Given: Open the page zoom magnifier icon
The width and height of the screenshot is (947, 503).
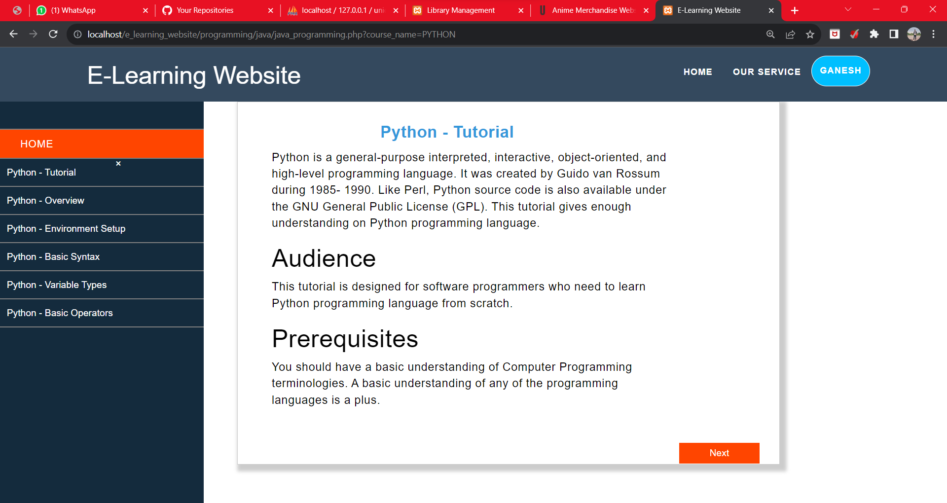Looking at the screenshot, I should click(770, 35).
